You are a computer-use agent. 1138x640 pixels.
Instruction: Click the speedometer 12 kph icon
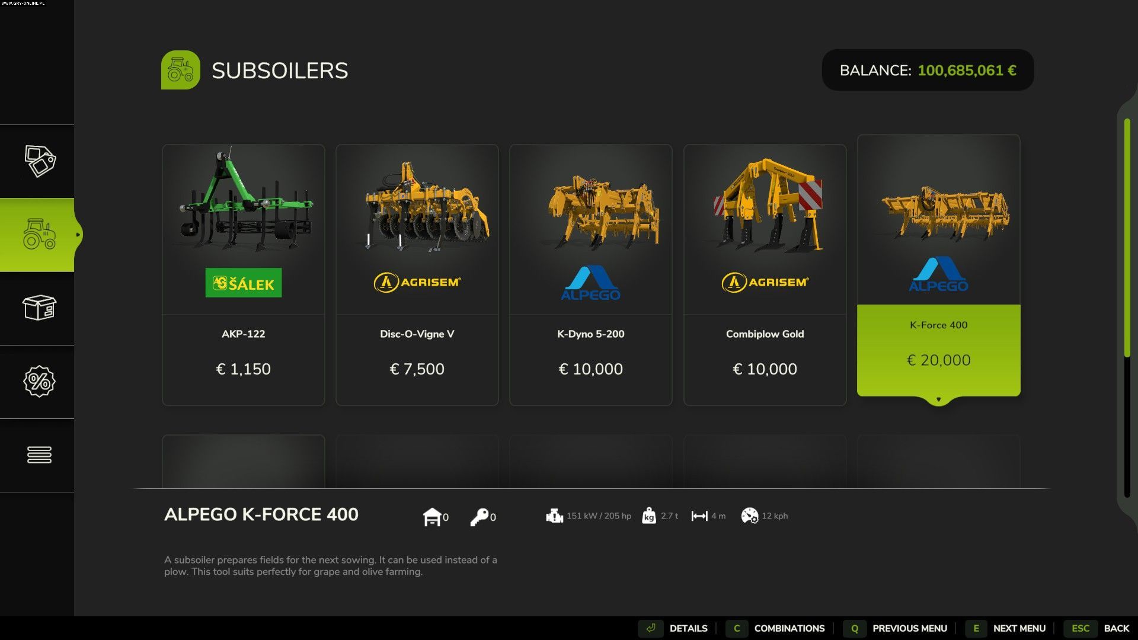tap(750, 516)
